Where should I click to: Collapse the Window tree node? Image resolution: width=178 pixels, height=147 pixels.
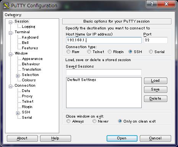click(x=10, y=54)
